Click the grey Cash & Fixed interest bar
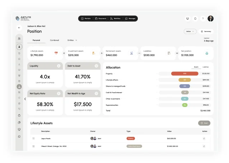 click(185, 92)
